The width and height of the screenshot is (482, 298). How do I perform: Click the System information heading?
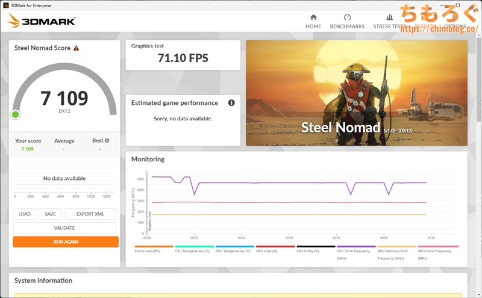click(43, 281)
